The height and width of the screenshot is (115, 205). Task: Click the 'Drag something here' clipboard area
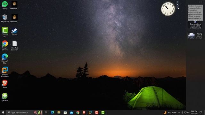click(x=195, y=26)
